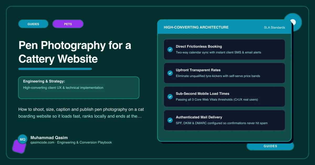The image size is (315, 165).
Task: Click the purple PETS tag pill
Action: (x=68, y=24)
